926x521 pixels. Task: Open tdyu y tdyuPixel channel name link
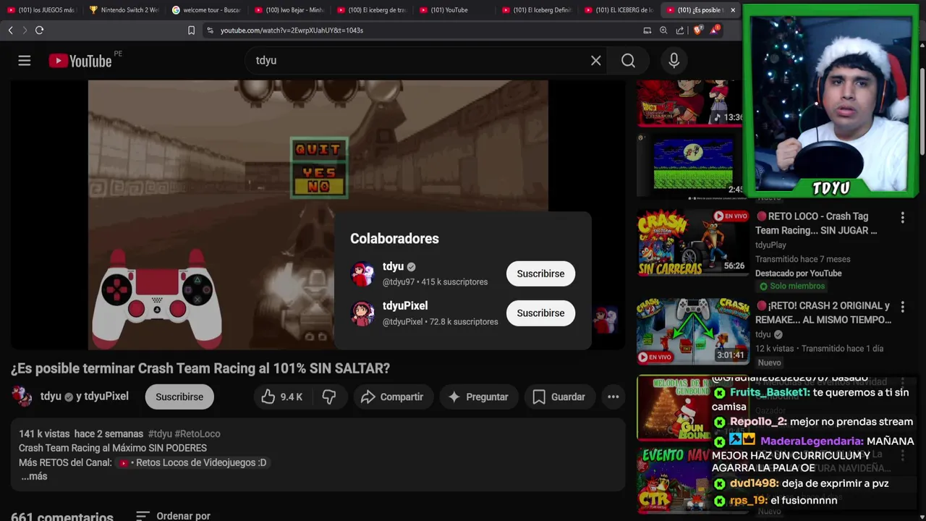pyautogui.click(x=85, y=397)
